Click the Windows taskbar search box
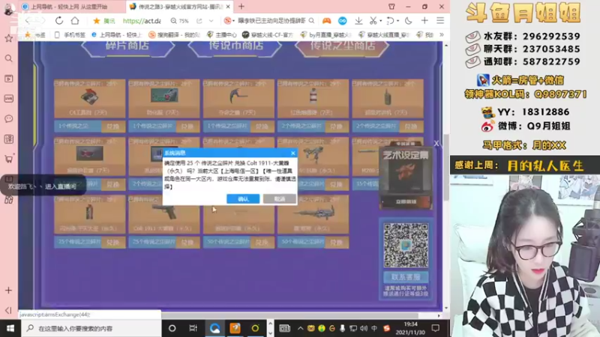 [91, 329]
